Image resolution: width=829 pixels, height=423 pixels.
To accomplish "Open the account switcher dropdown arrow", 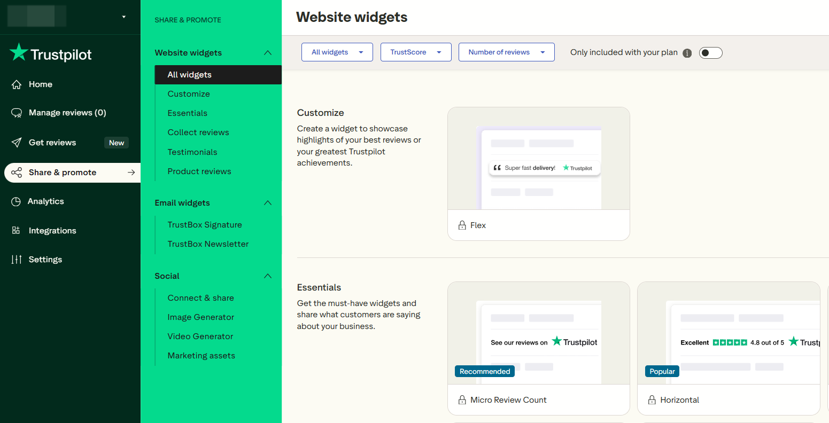I will coord(124,17).
